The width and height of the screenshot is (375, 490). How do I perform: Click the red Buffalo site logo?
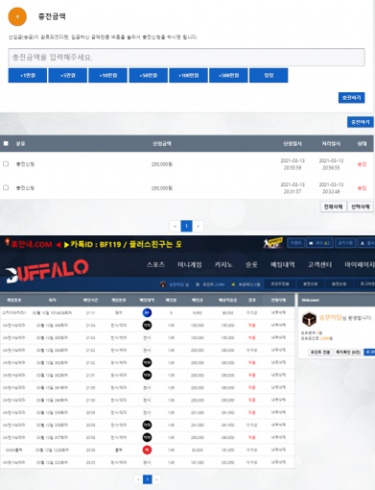point(47,271)
